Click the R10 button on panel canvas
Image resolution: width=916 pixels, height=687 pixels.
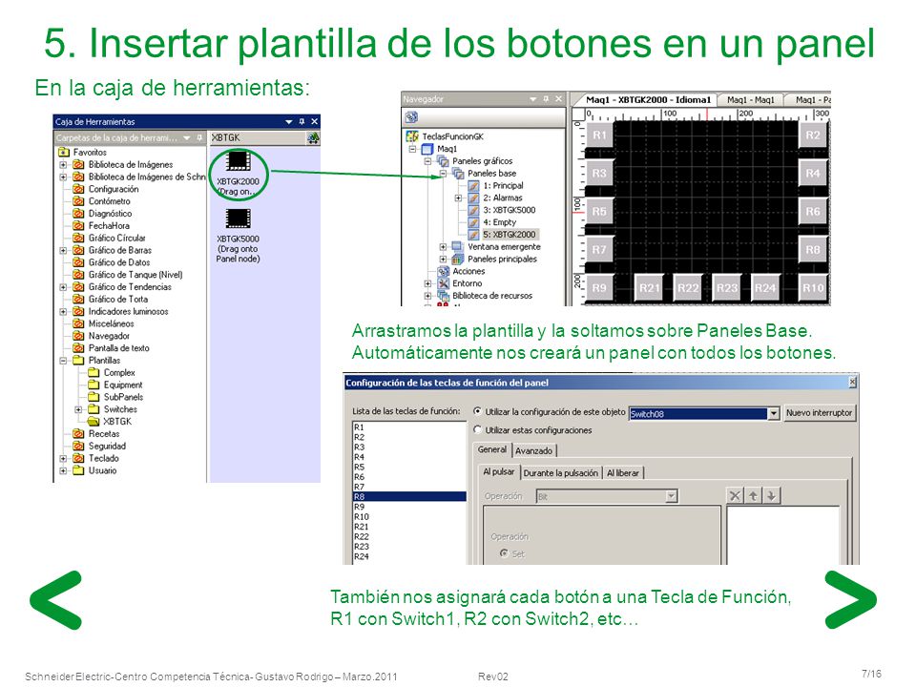pyautogui.click(x=813, y=288)
